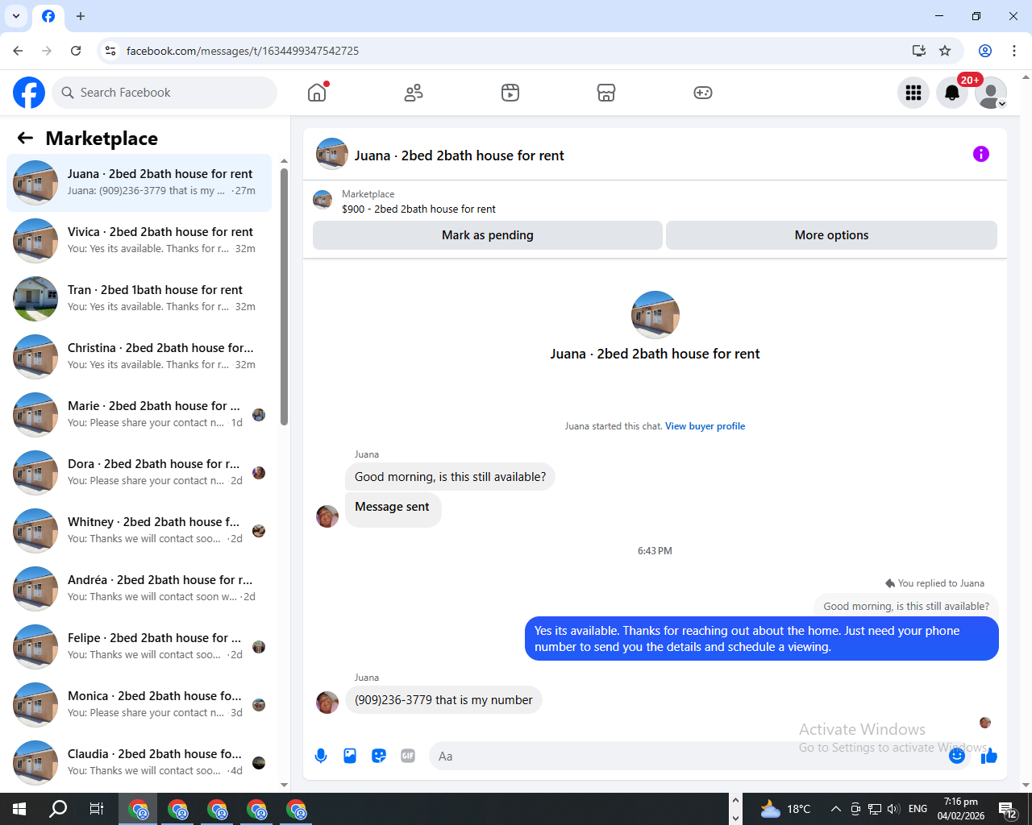Open the Video (Reels) icon

click(x=510, y=93)
